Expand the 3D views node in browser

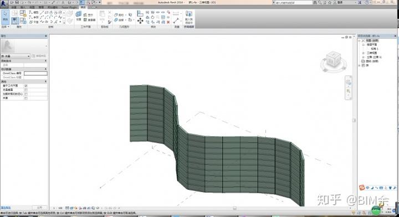(x=364, y=53)
